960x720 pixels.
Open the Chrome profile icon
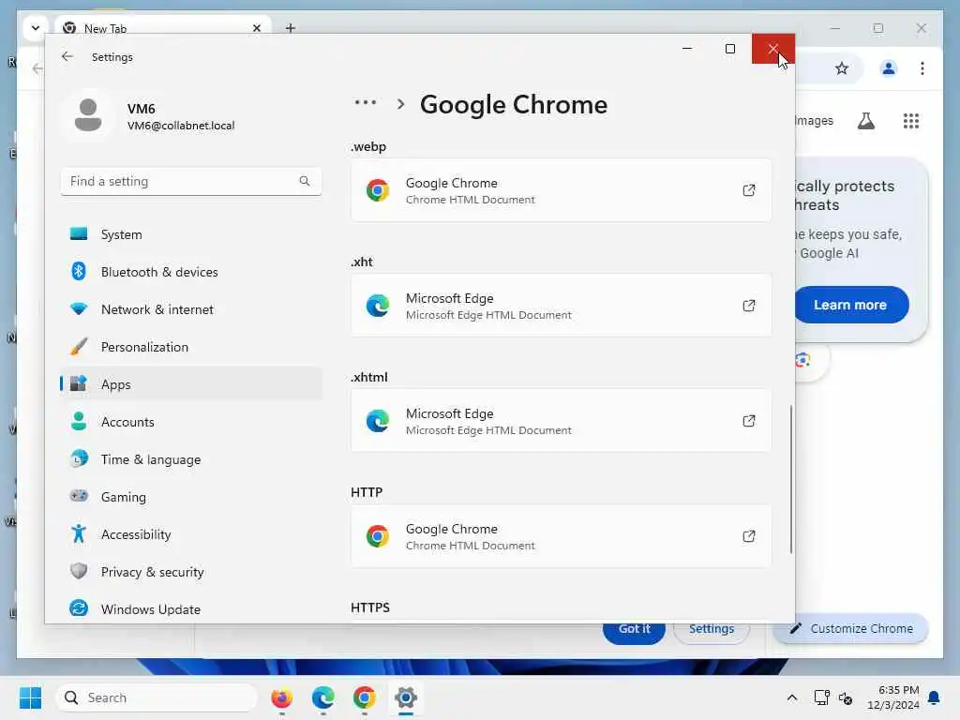889,67
